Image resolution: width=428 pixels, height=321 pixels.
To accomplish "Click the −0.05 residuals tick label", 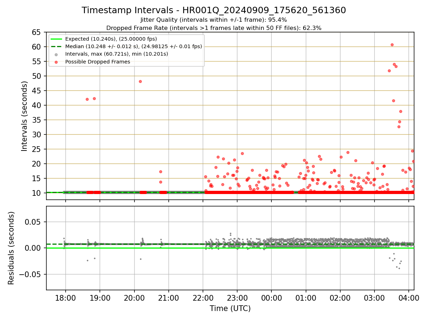I will (x=30, y=274).
